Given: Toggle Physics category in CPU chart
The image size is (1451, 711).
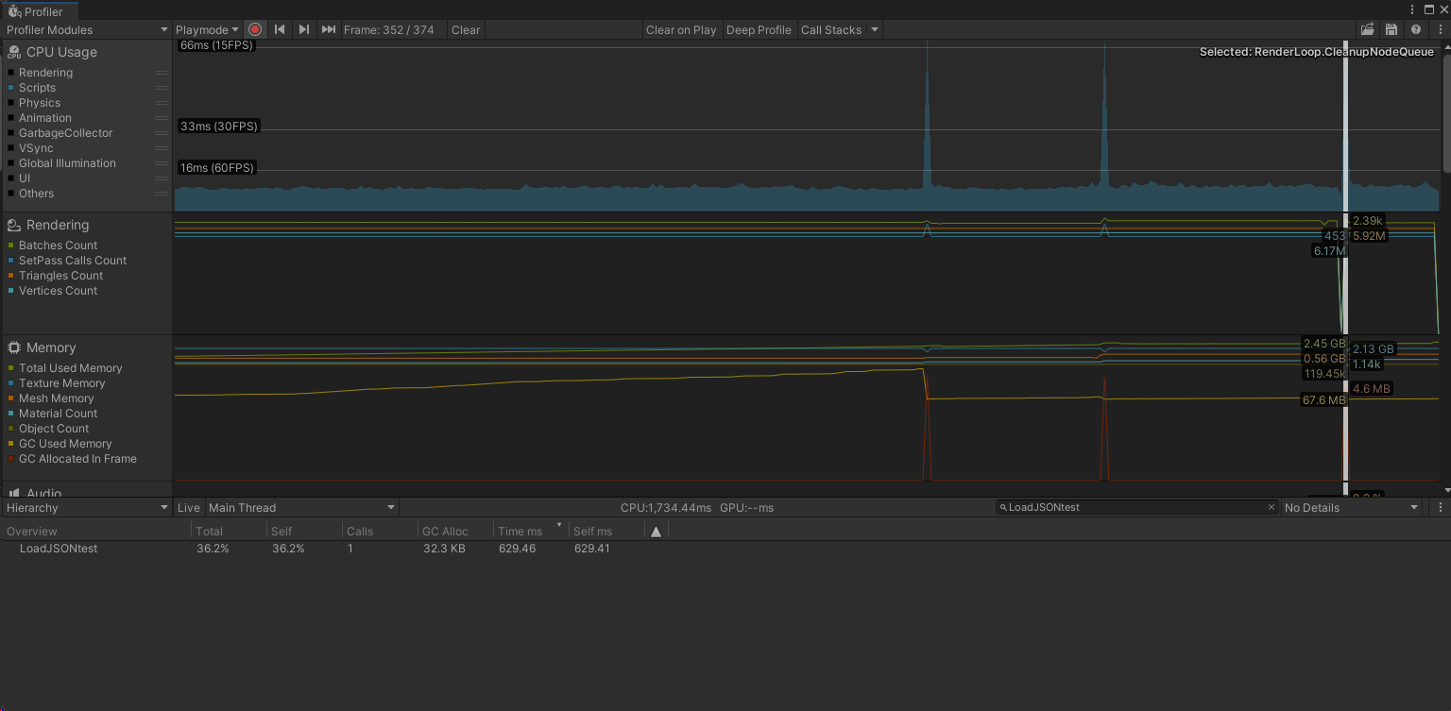Looking at the screenshot, I should point(11,103).
